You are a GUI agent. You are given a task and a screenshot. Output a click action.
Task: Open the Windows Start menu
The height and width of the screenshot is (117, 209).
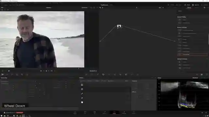[x=1, y=116]
